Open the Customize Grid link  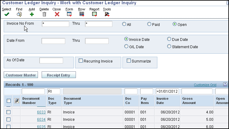(205, 85)
